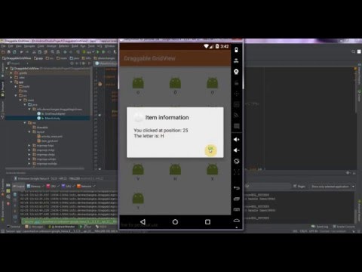
Task: Switch to the Network monitor tab
Action: tap(84, 187)
